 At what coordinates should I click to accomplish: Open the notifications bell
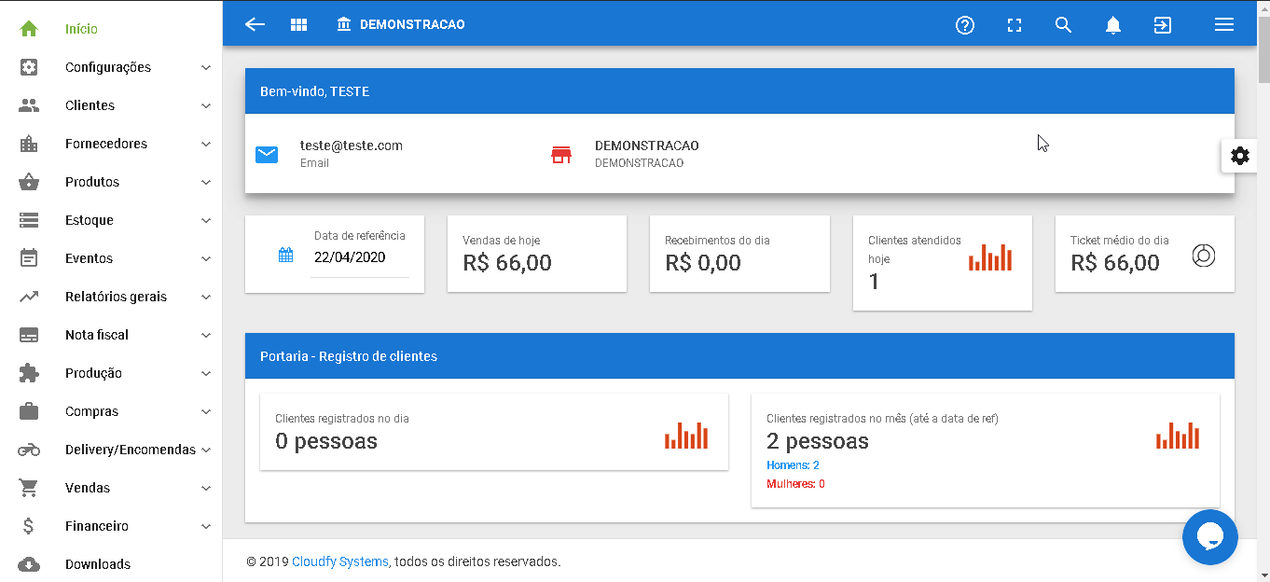(1112, 25)
